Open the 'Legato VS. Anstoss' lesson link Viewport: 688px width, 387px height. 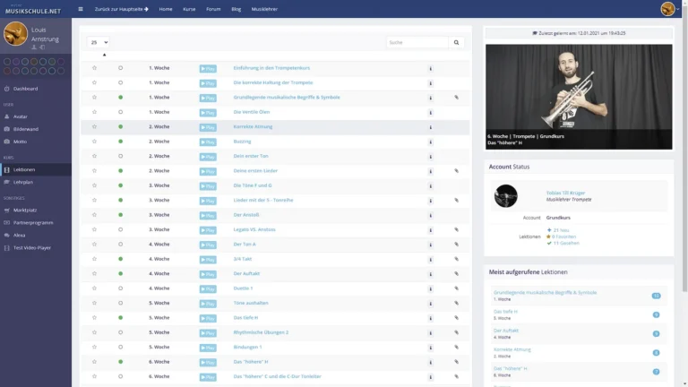254,229
